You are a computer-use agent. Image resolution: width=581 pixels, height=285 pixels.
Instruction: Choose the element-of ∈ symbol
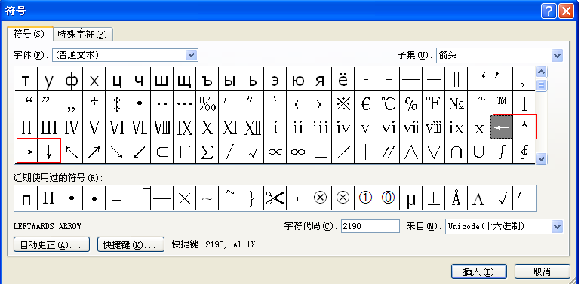162,152
